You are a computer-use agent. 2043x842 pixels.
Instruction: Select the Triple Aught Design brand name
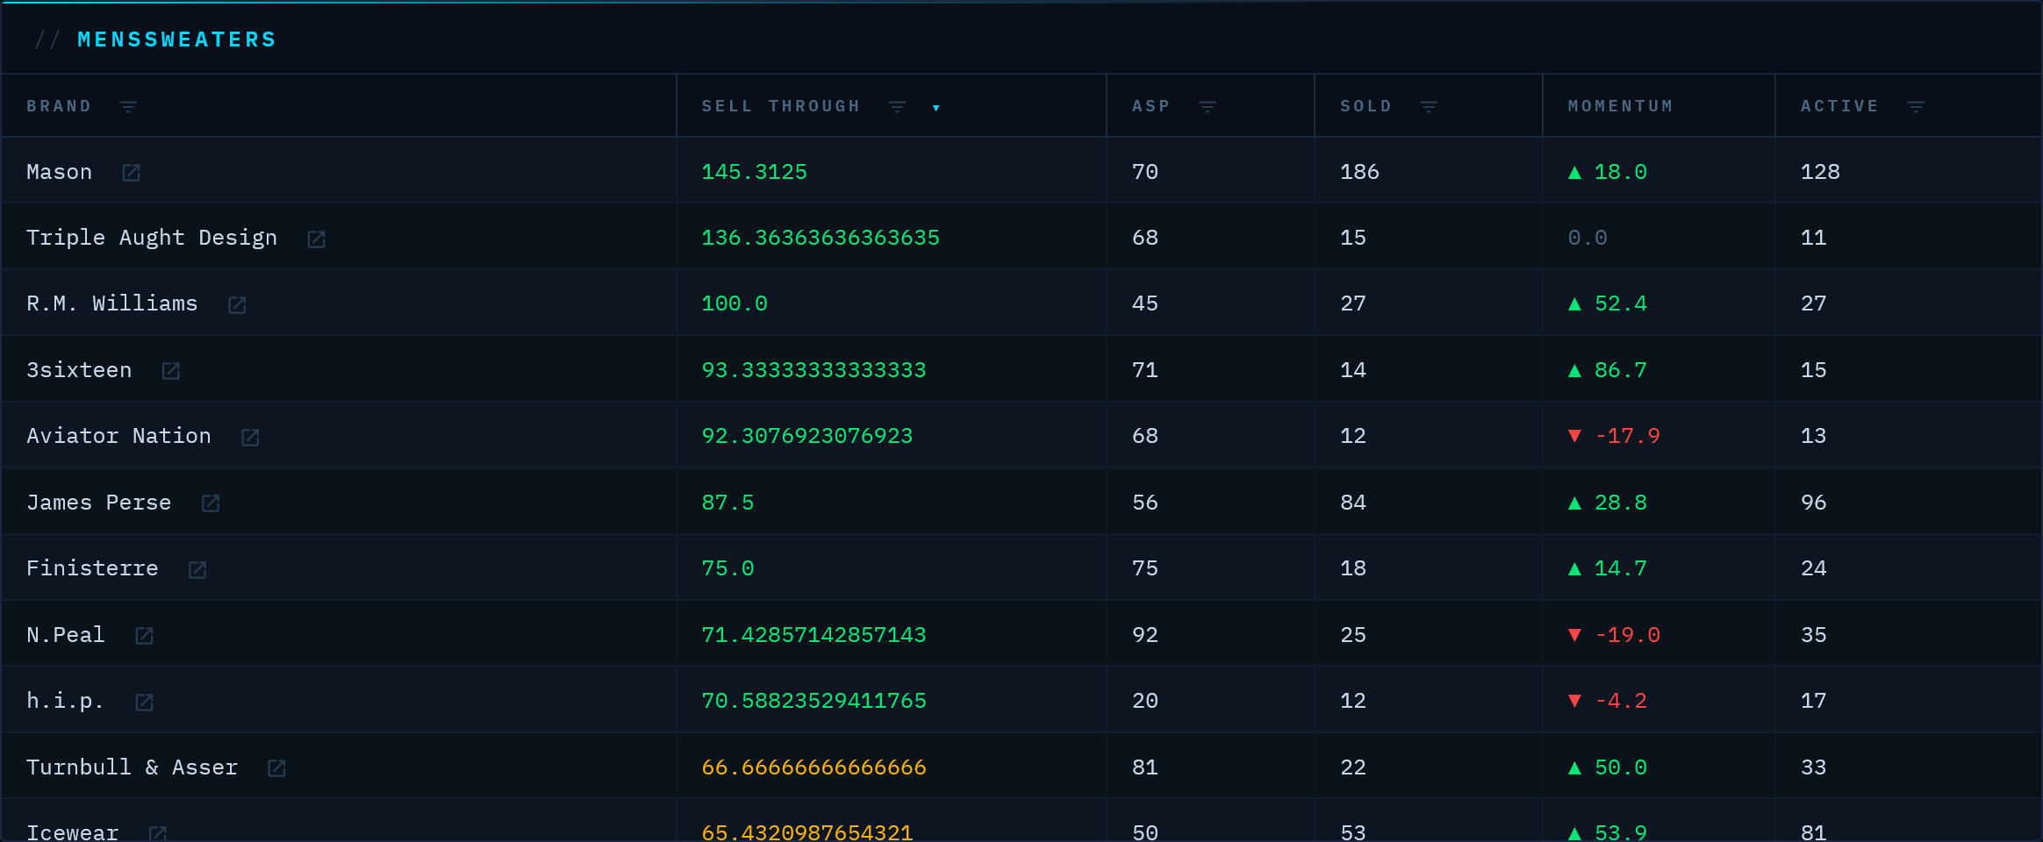pyautogui.click(x=152, y=238)
